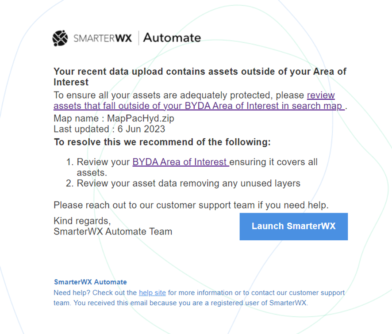Click the SMARTERWX wordmark in header
The image size is (392, 334).
coord(103,38)
